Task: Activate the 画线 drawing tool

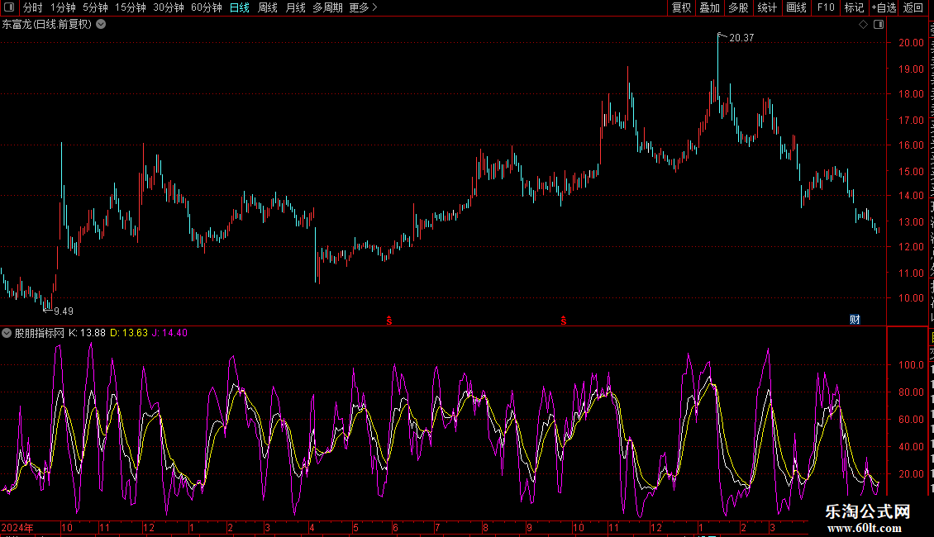Action: (x=796, y=7)
